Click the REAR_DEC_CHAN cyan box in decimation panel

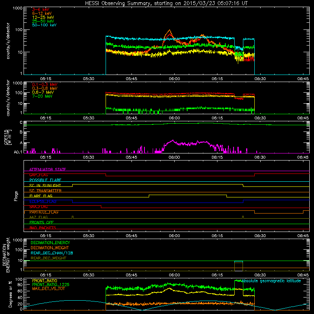[239, 262]
